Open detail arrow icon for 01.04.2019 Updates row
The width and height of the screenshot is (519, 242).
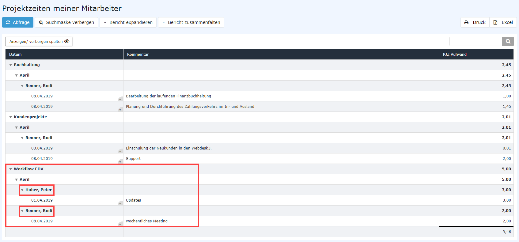pyautogui.click(x=120, y=203)
